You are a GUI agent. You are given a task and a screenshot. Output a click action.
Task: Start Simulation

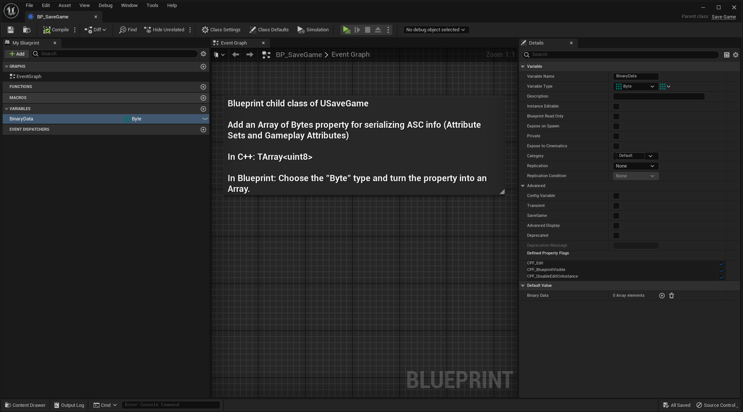tap(313, 30)
